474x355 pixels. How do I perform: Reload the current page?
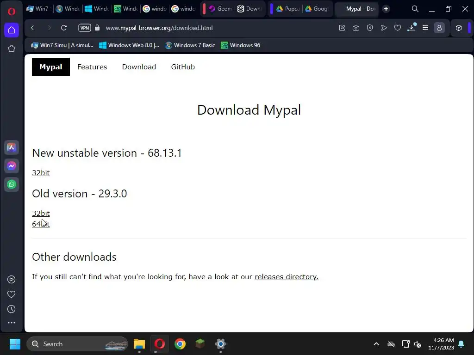tap(64, 28)
